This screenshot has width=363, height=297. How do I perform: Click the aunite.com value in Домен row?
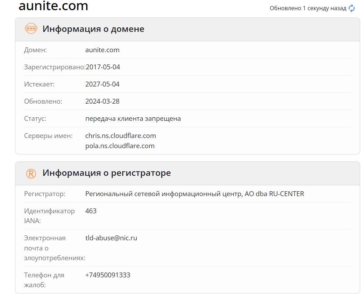click(x=102, y=50)
